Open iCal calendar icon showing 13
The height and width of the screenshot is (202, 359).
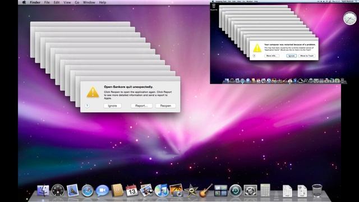[132, 191]
